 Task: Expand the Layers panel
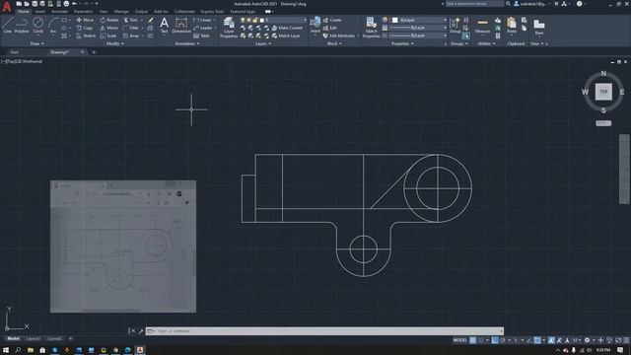pos(263,43)
